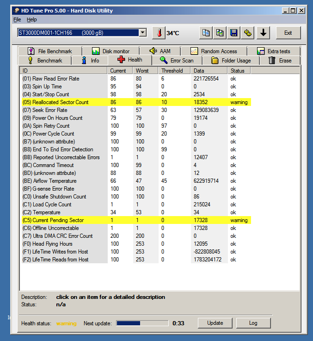Open the Help menu
Screen dimensions: 313x341
(32, 19)
